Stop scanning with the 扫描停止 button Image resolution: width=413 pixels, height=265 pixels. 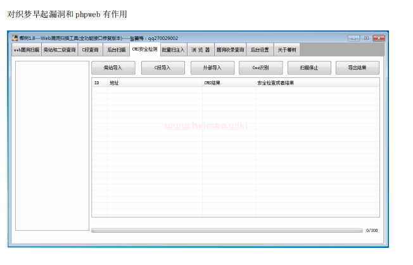point(310,67)
